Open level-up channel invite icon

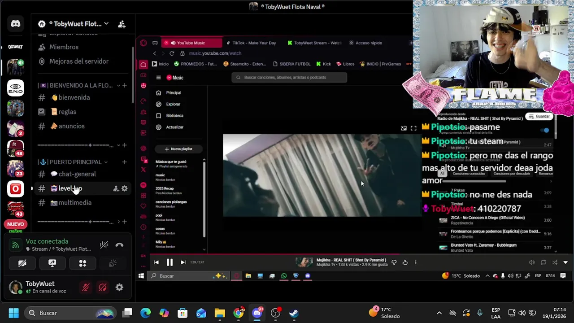pos(116,188)
